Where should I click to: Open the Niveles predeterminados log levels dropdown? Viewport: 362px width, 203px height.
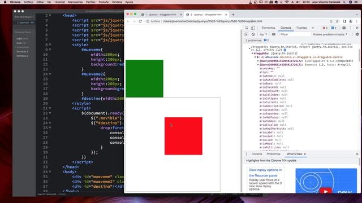(x=330, y=34)
